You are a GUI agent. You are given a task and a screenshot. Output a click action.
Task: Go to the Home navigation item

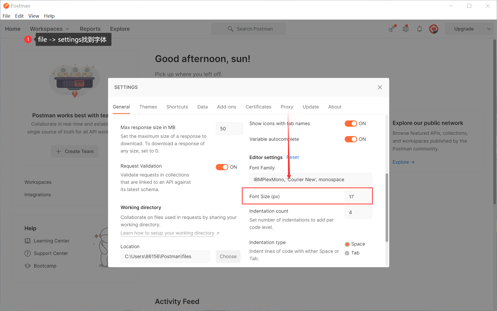13,29
